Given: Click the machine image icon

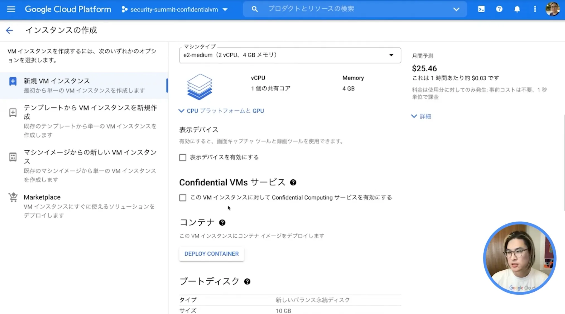Looking at the screenshot, I should coord(13,157).
